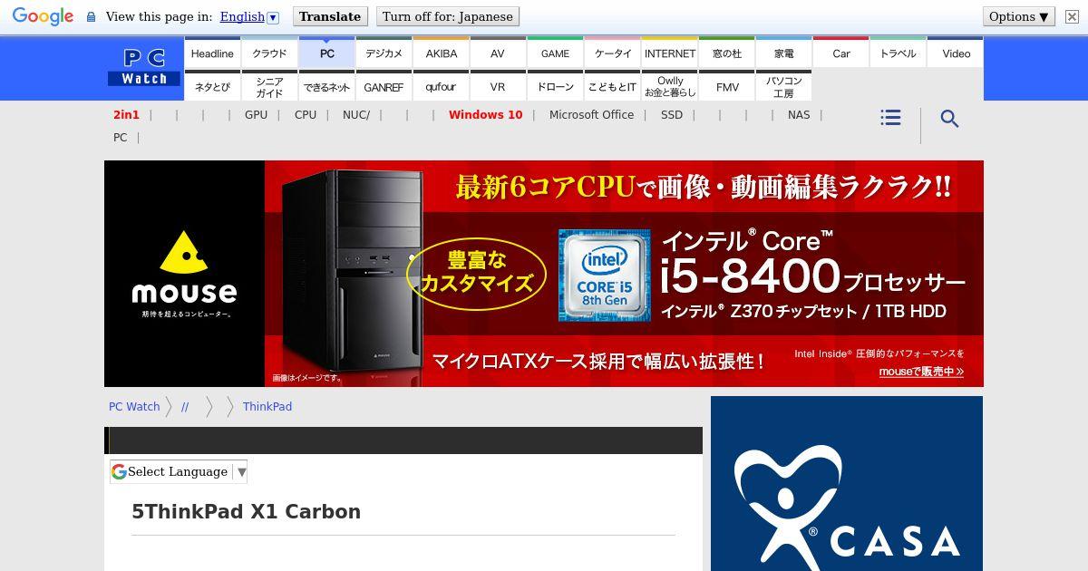The image size is (1088, 571).
Task: Click the Google logo in translate bar
Action: [x=43, y=16]
